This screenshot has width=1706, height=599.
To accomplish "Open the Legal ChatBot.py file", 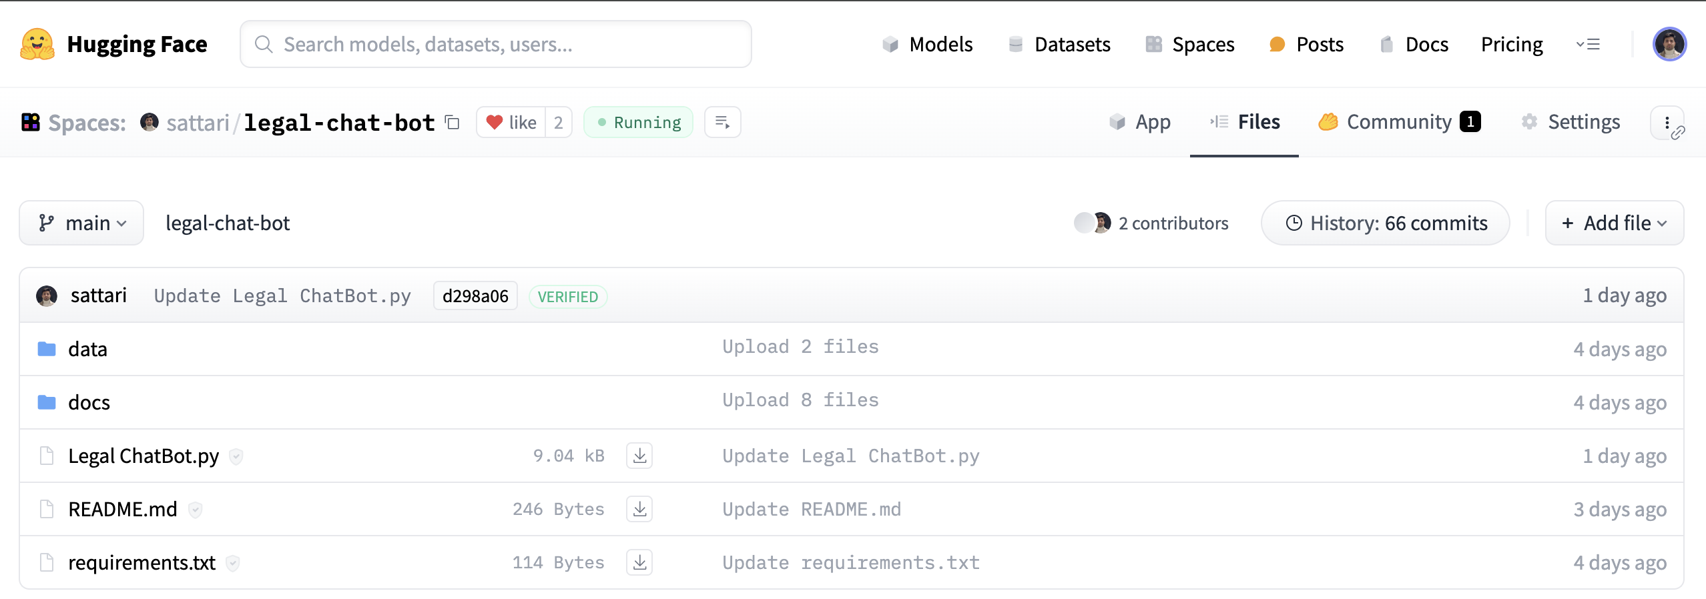I will pos(144,456).
